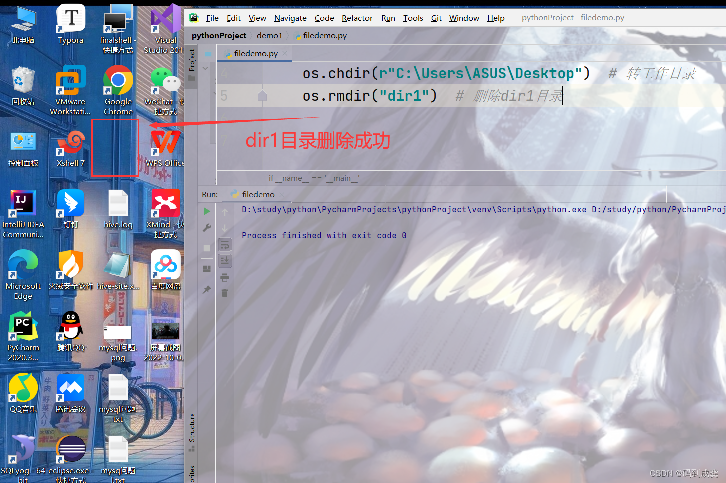This screenshot has height=483, width=726.
Task: Toggle Scroll to End in the Run console
Action: tap(225, 260)
